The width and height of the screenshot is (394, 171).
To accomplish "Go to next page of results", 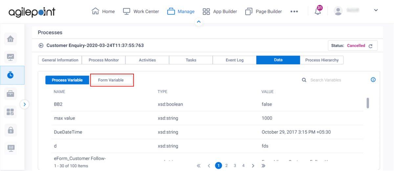I will pyautogui.click(x=253, y=166).
